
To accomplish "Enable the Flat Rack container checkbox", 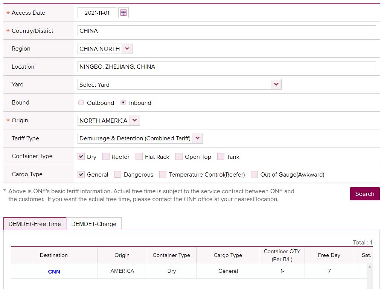I will tap(139, 157).
